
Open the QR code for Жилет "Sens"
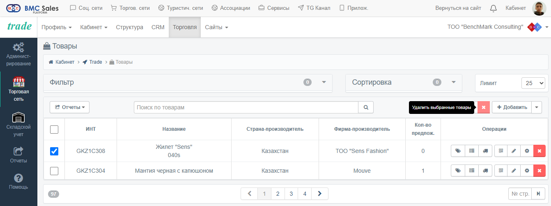501,151
